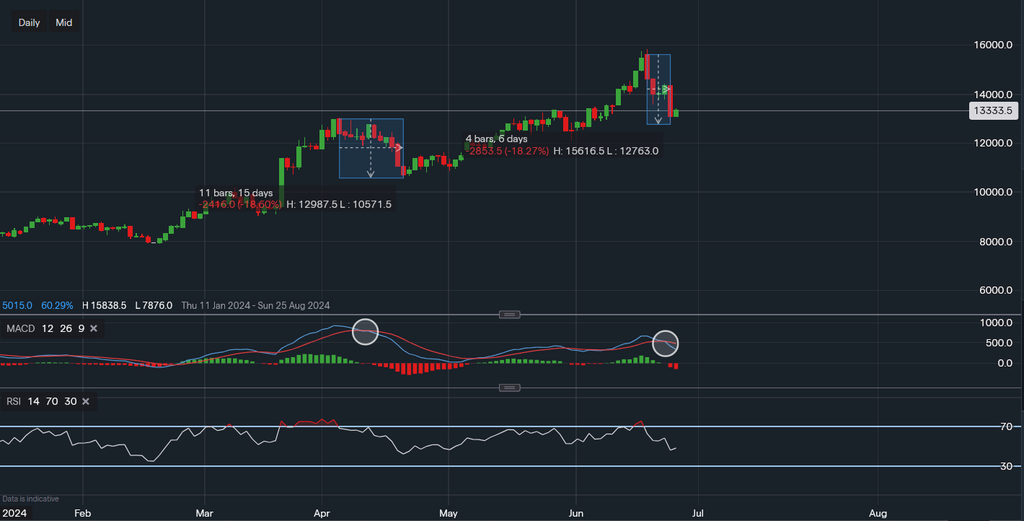Screen dimensions: 1024x521
Task: Select the Mid price tab
Action: coord(63,22)
